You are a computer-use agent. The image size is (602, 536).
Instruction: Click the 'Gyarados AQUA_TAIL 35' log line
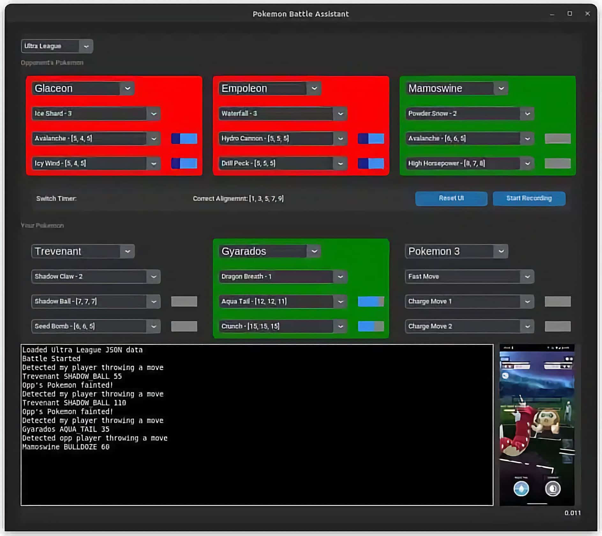click(x=66, y=429)
